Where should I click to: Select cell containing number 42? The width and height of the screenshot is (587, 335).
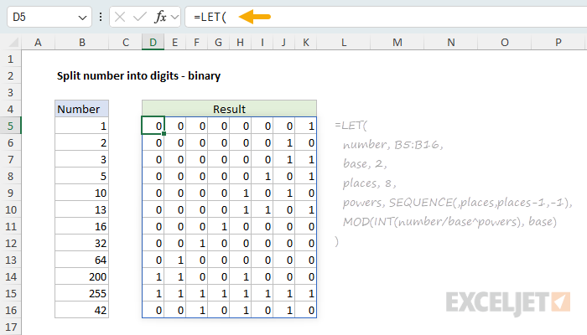pos(81,311)
